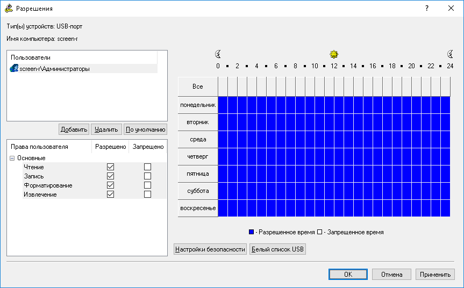Toggle Чтение allowed checkbox

(111, 167)
